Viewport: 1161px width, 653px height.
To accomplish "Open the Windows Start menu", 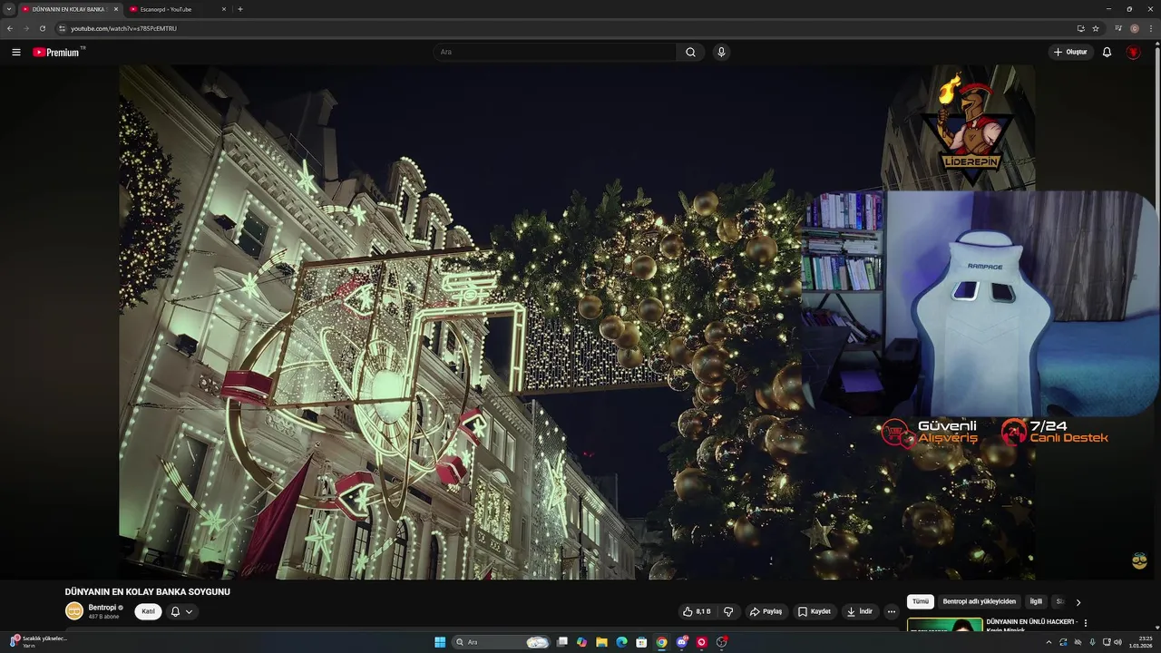I will pos(440,642).
